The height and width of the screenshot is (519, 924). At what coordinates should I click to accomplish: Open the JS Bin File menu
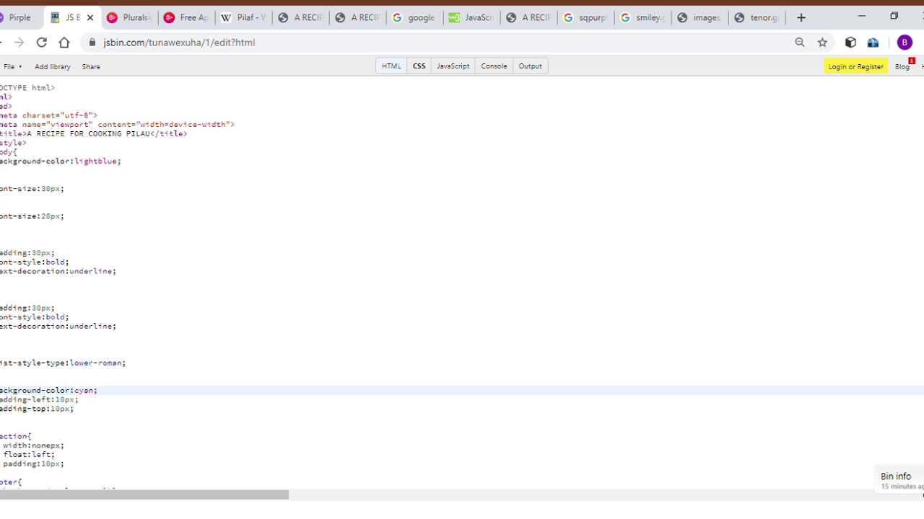click(x=12, y=66)
